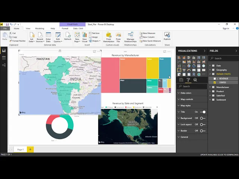Select the treemap visualization
Image resolution: width=239 pixels, height=179 pixels.
(199, 66)
